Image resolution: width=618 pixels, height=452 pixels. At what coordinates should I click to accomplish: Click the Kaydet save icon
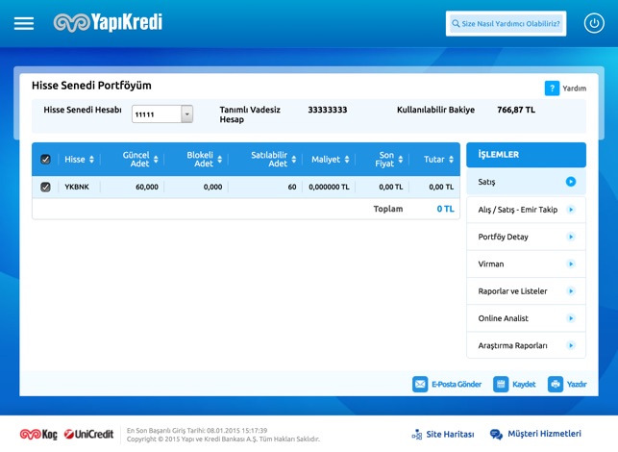click(501, 384)
